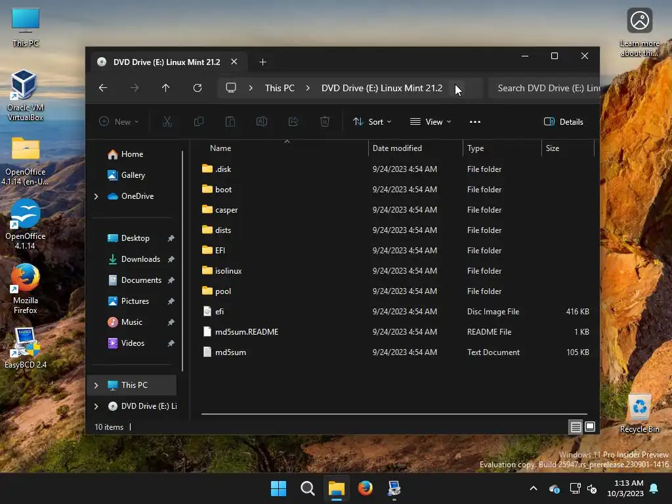Select the boot folder
The image size is (672, 504).
pyautogui.click(x=396, y=190)
